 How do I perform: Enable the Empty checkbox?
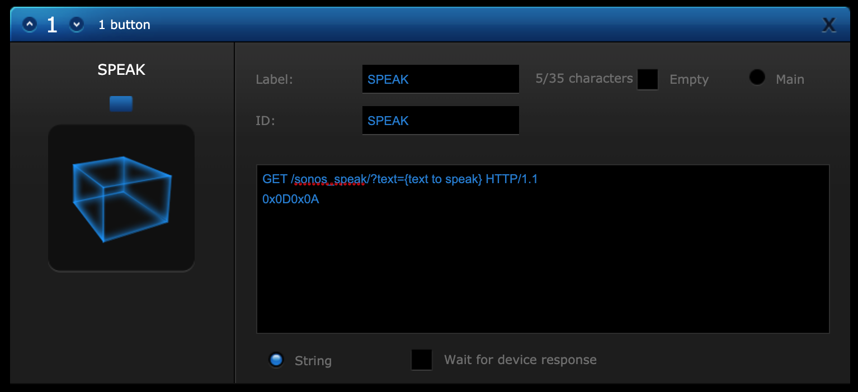coord(648,79)
